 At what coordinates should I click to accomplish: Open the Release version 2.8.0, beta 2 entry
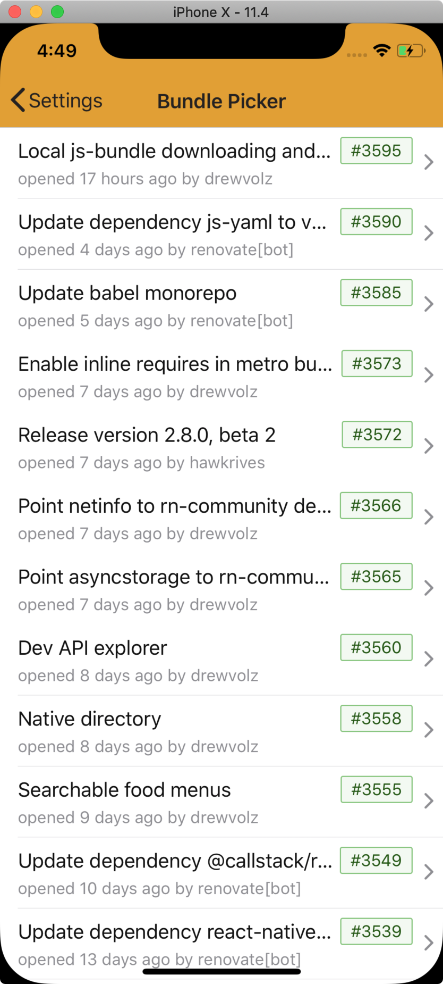(147, 436)
